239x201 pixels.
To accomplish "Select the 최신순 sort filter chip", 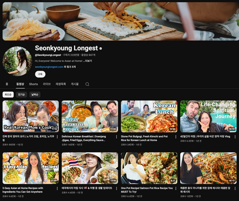I will coord(8,95).
